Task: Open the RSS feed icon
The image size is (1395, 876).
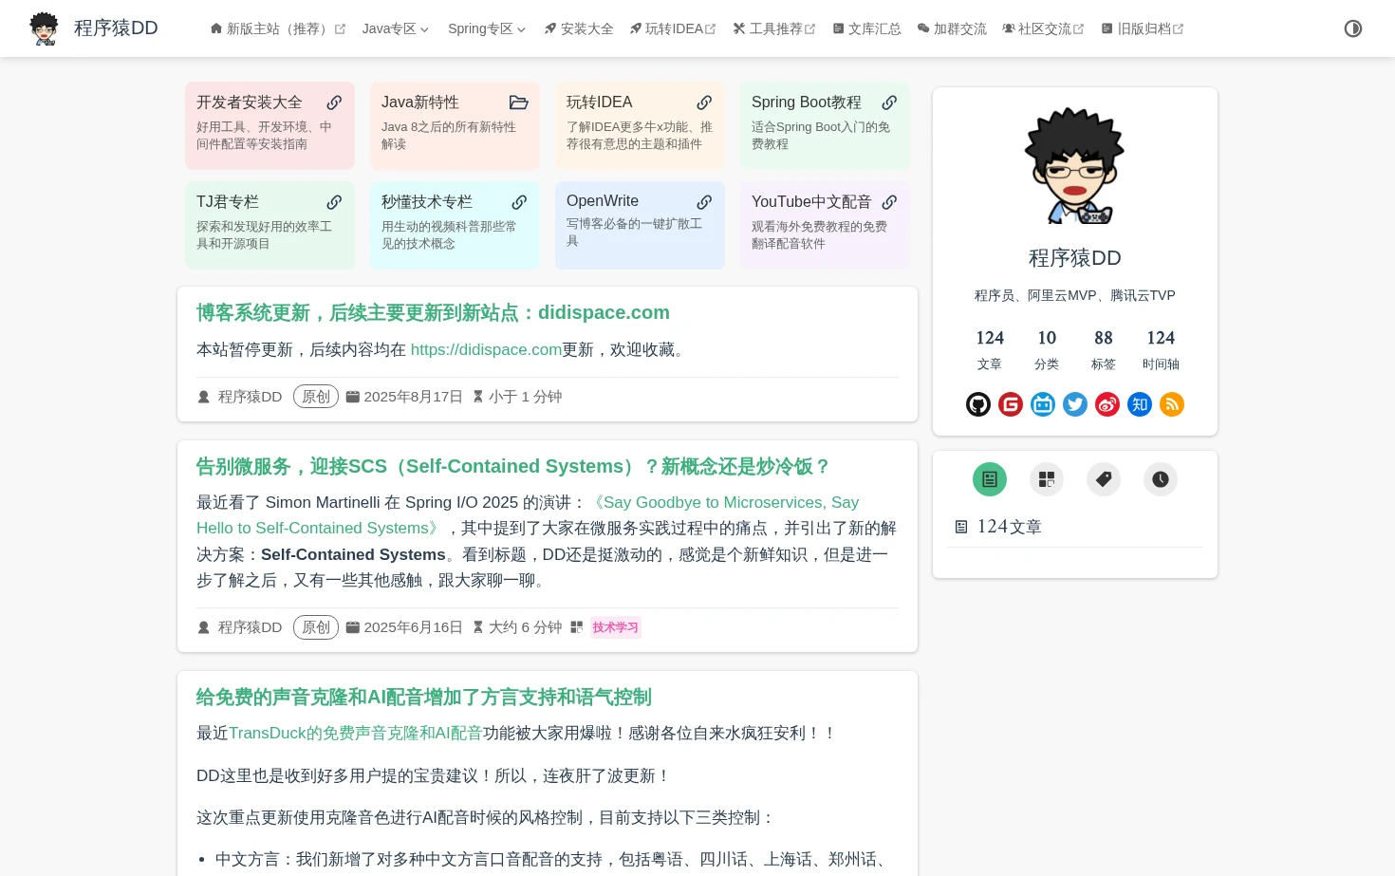Action: point(1172,404)
